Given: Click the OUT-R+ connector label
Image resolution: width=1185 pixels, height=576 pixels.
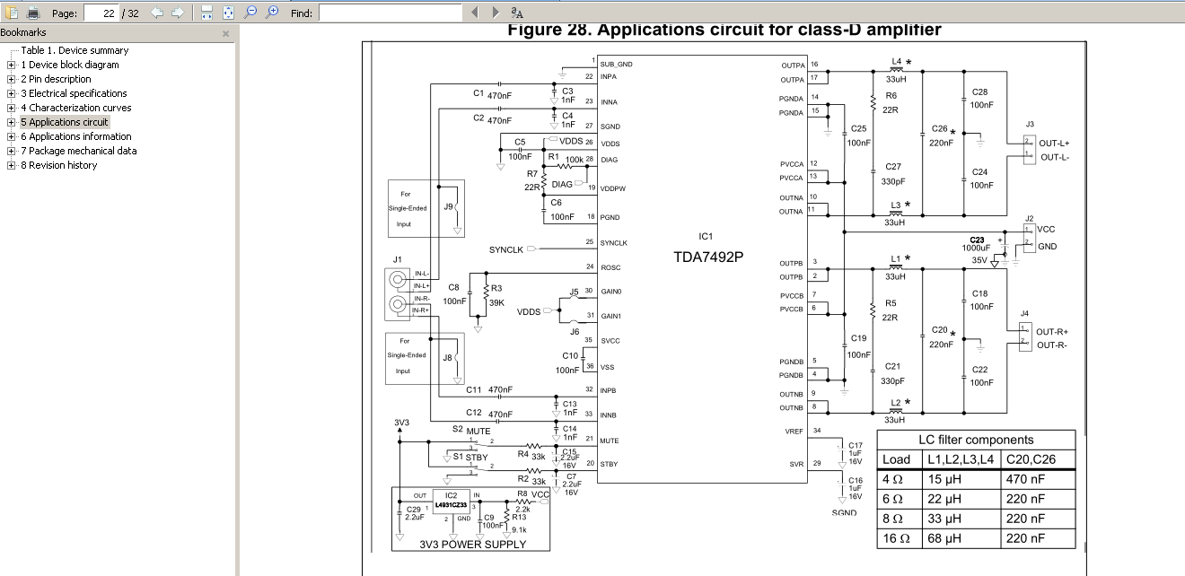Looking at the screenshot, I should pyautogui.click(x=1052, y=332).
